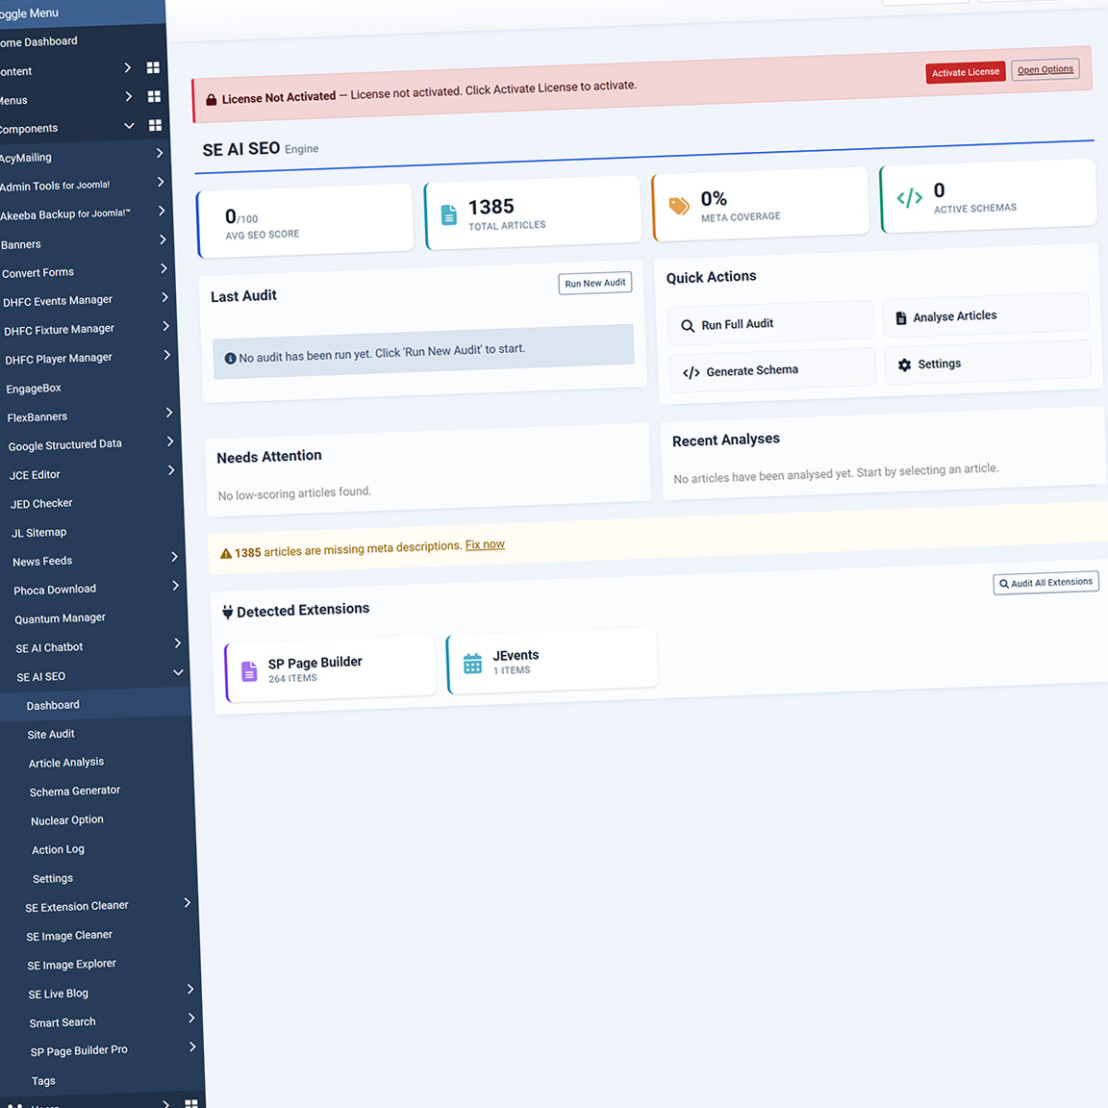Click the Menus dashboard grid icon
The image size is (1108, 1108).
154,96
